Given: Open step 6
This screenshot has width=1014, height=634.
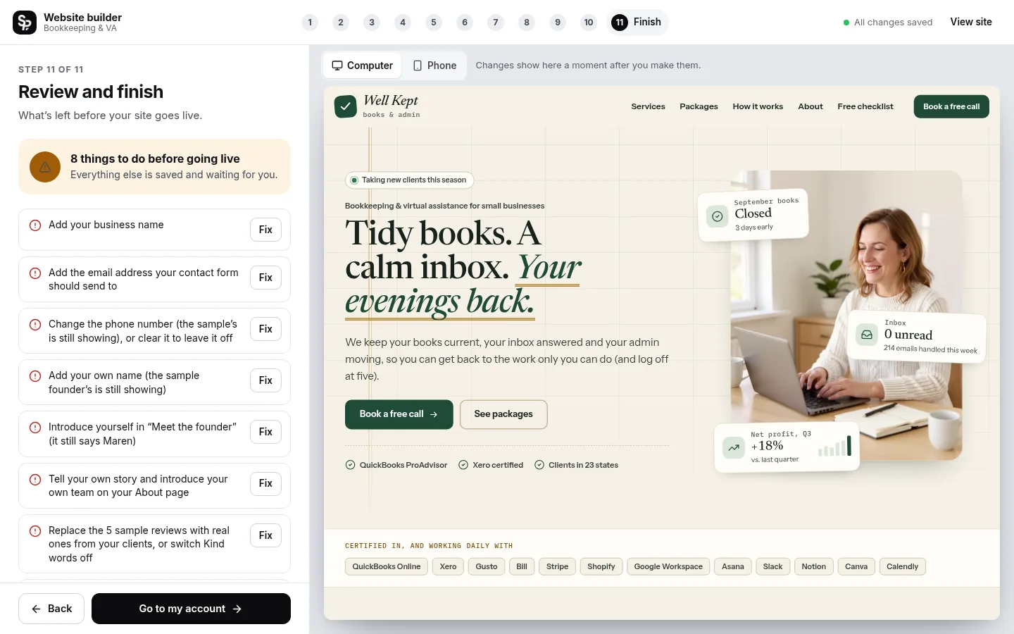Looking at the screenshot, I should (x=465, y=23).
